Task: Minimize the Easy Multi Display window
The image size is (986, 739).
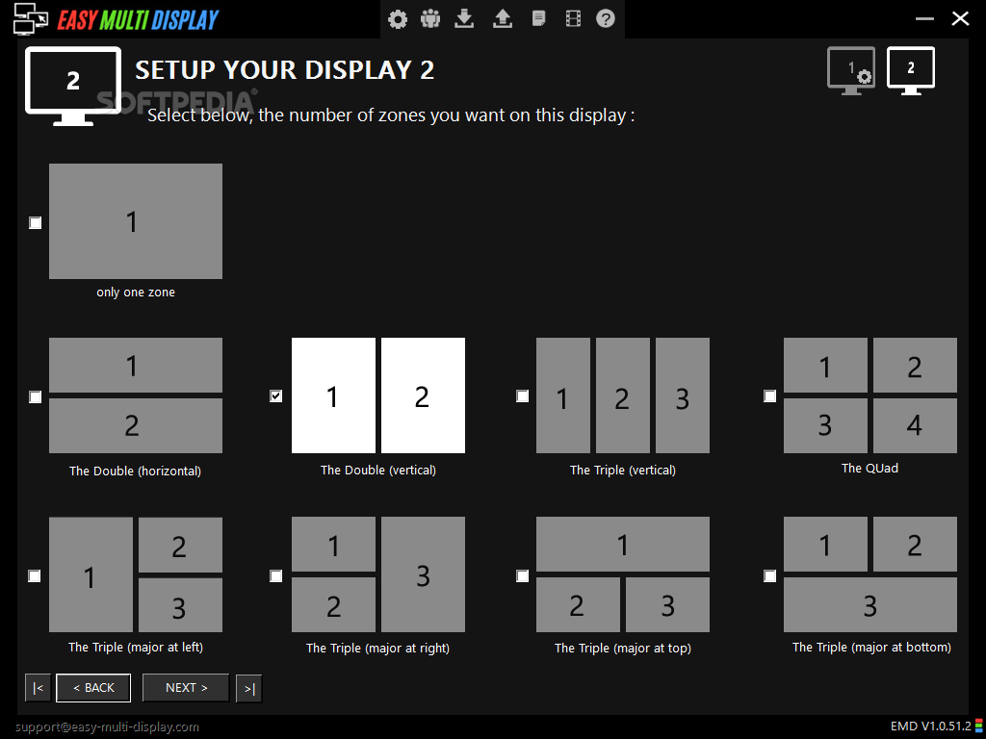Action: pos(924,19)
